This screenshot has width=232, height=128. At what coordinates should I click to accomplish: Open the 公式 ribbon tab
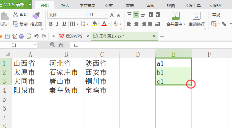click(109, 5)
